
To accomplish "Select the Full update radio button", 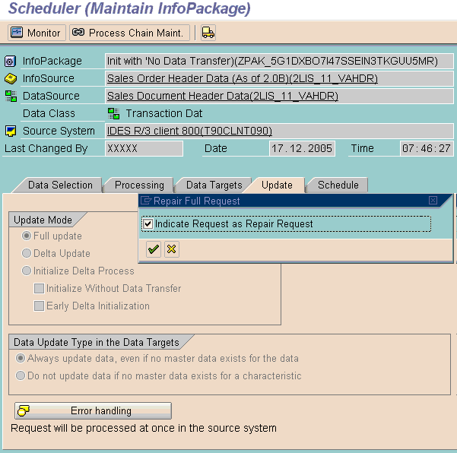I will pyautogui.click(x=27, y=236).
